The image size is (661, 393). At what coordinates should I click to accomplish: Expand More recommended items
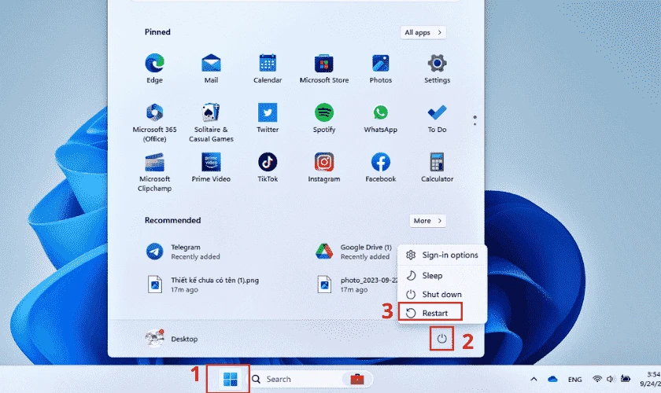click(x=427, y=221)
